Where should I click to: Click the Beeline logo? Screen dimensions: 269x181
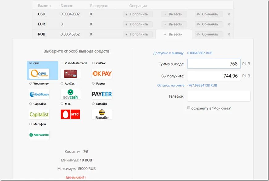tap(102, 114)
